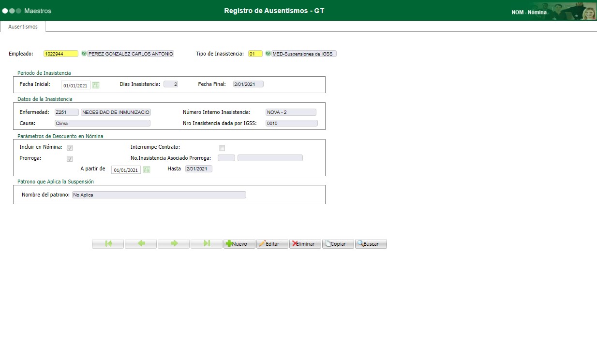Image resolution: width=597 pixels, height=337 pixels.
Task: Click the Tipo de Inasistencia code field
Action: click(x=255, y=54)
